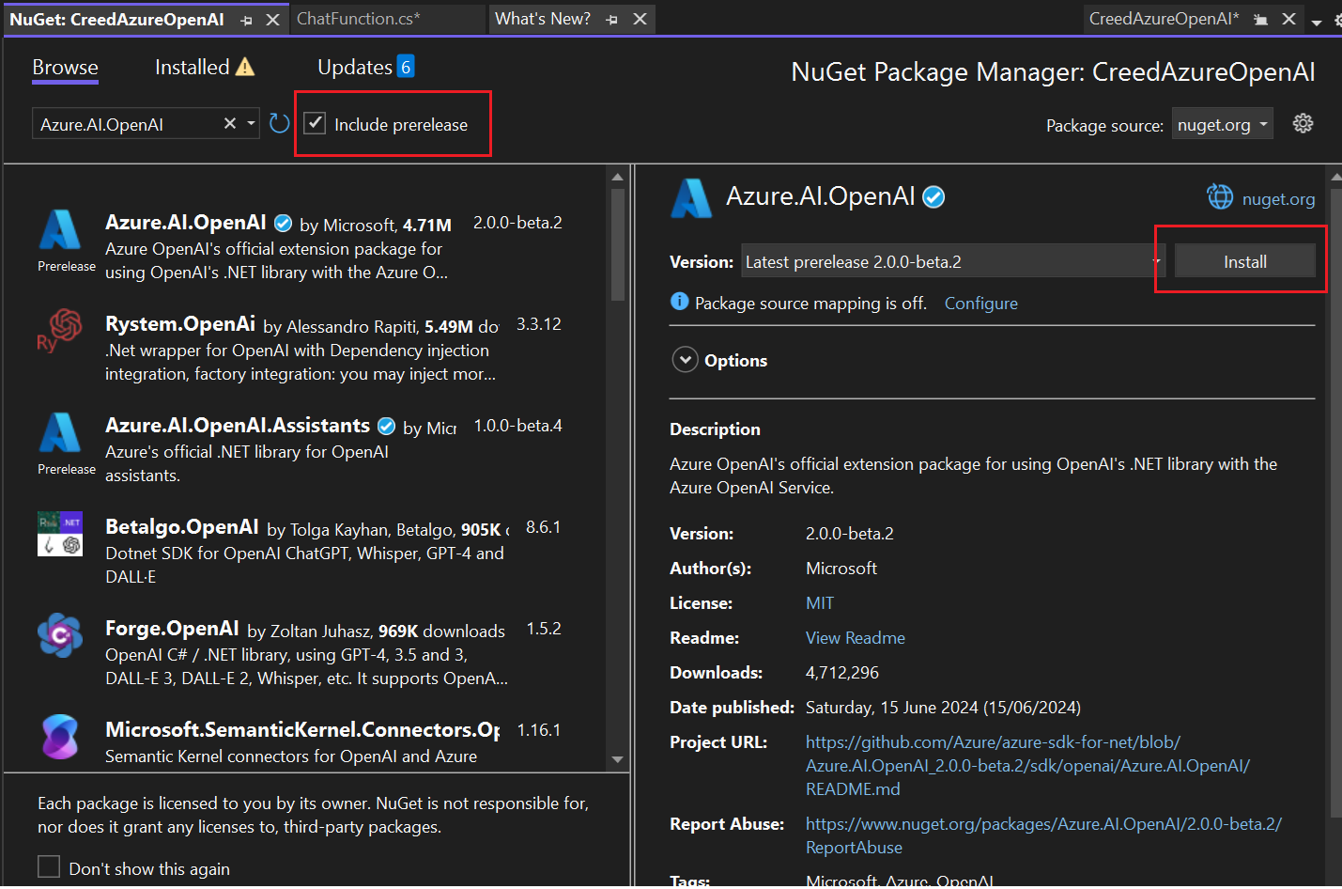
Task: Click the package list scrollbar down arrow
Action: [x=617, y=759]
